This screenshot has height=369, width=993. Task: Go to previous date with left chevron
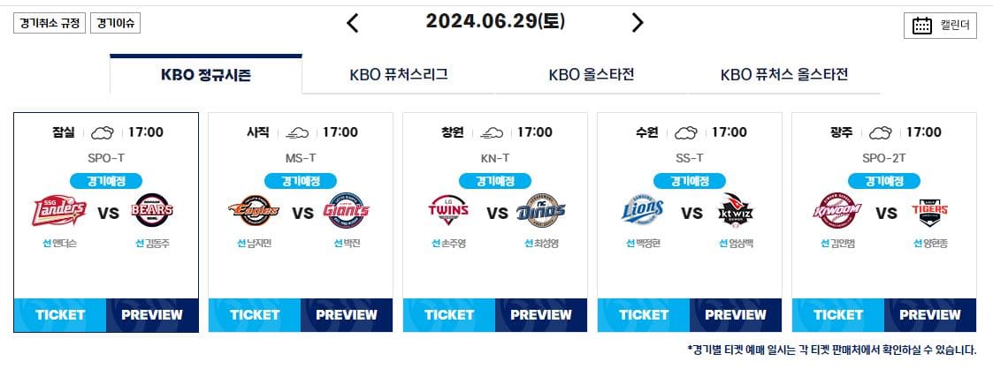pos(353,23)
